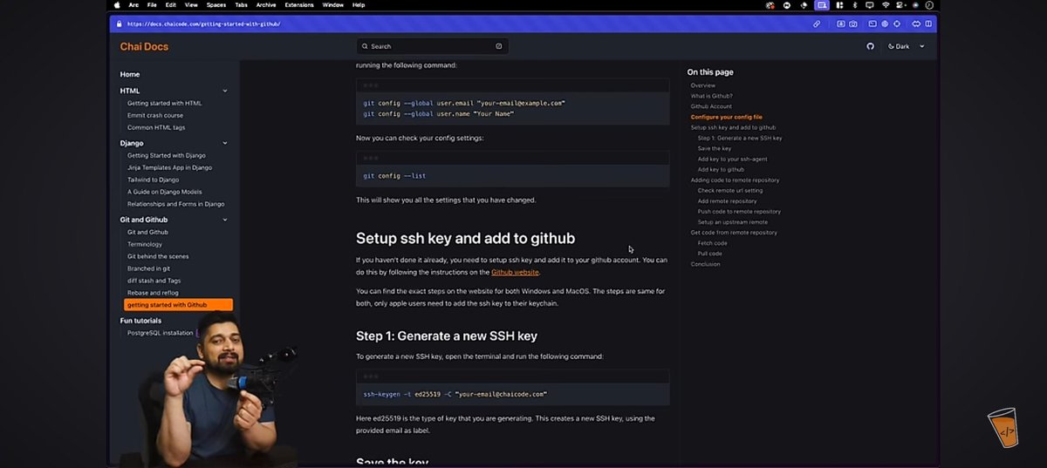The image size is (1047, 468).
Task: Jump to Pull code section
Action: pyautogui.click(x=710, y=253)
